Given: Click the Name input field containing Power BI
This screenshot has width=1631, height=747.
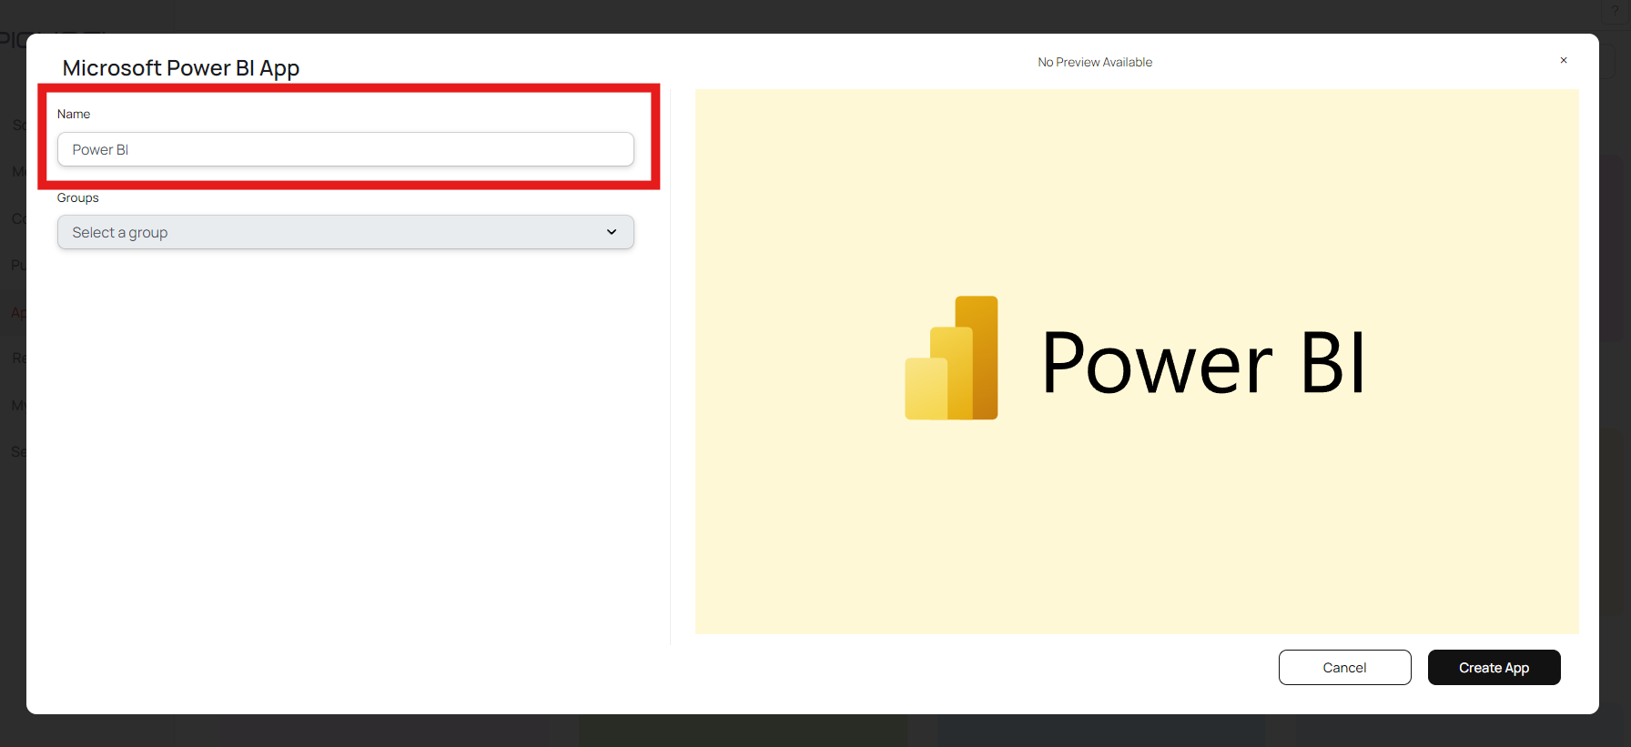Looking at the screenshot, I should tap(345, 149).
